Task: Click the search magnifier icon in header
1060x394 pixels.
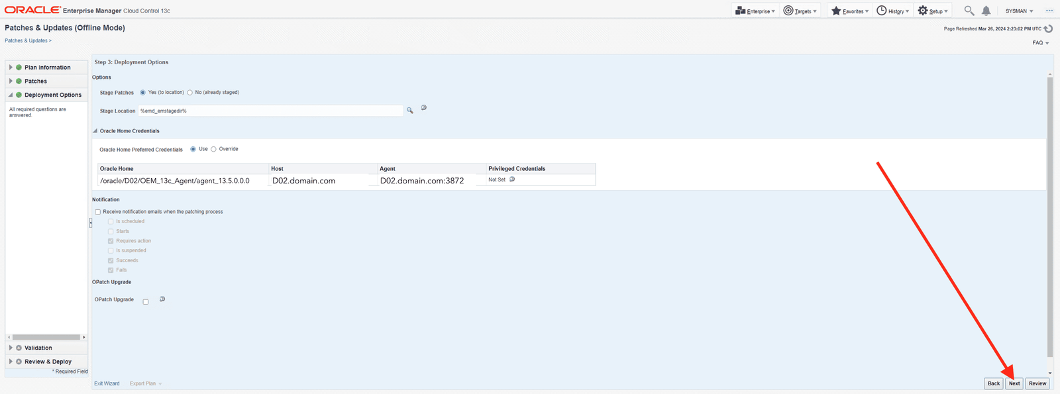Action: pyautogui.click(x=969, y=11)
